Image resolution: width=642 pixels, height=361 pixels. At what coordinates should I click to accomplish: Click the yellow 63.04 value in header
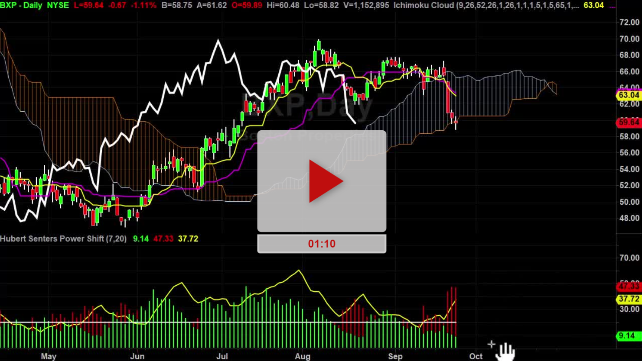pyautogui.click(x=593, y=5)
